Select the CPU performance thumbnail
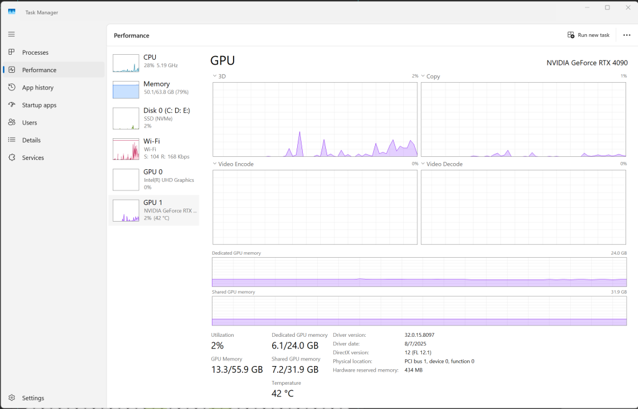This screenshot has height=409, width=638. point(126,62)
